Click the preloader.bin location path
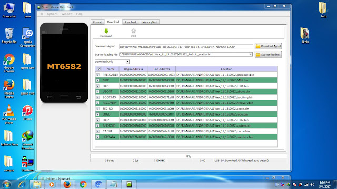Image resolution: width=337 pixels, height=189 pixels. pyautogui.click(x=226, y=75)
